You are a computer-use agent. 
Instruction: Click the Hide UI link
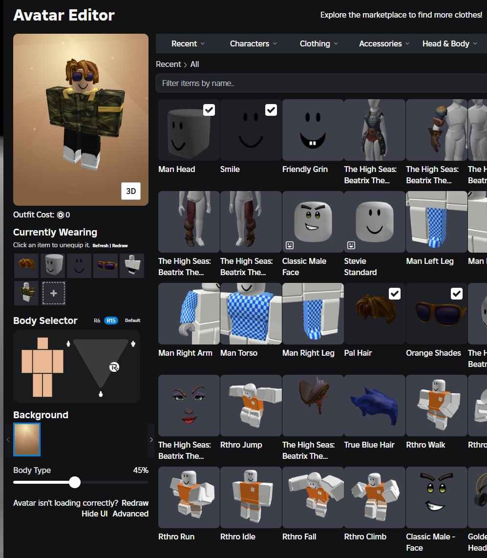coord(94,514)
